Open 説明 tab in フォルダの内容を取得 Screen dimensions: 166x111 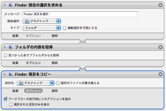point(55,63)
